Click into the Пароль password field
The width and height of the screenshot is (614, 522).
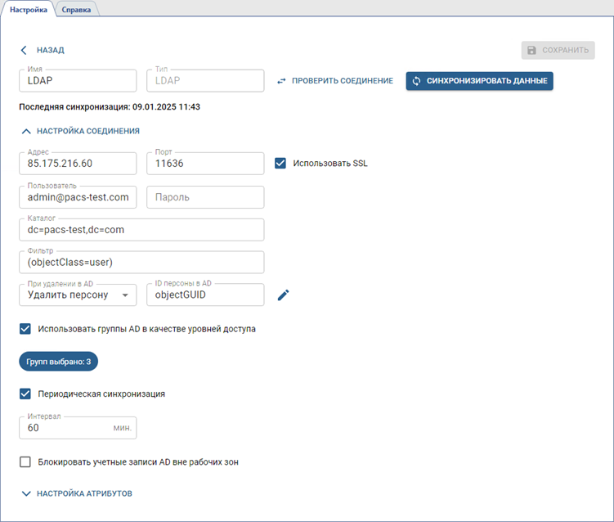coord(204,197)
